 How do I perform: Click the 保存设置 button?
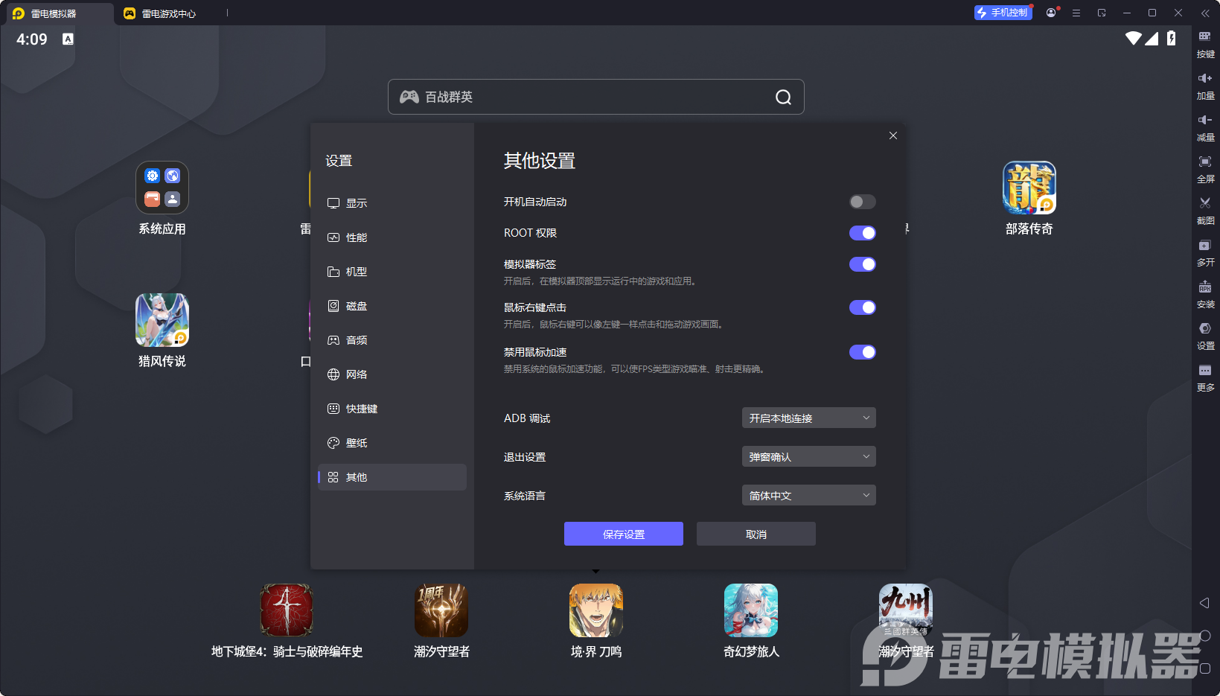pos(623,534)
